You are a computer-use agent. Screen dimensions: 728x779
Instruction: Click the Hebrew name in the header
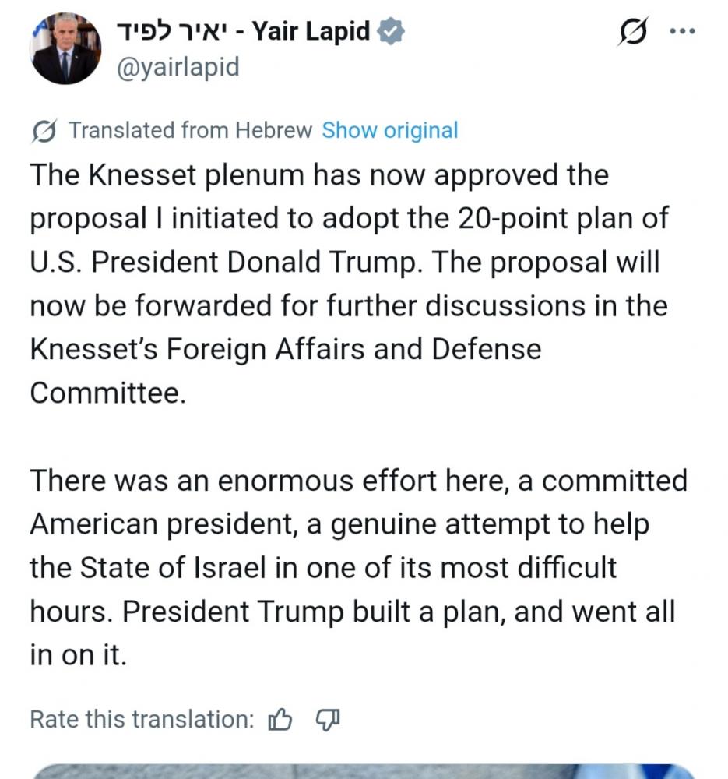[x=174, y=32]
